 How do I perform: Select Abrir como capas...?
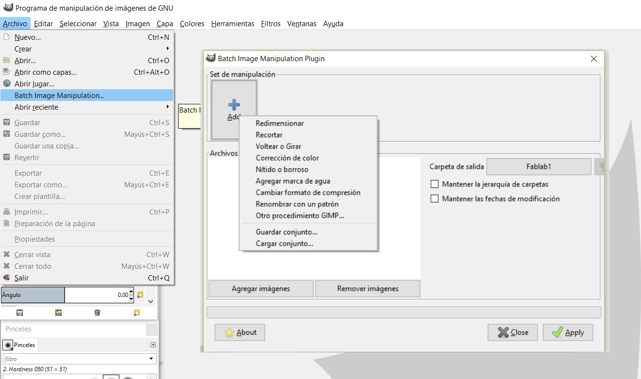tap(87, 72)
